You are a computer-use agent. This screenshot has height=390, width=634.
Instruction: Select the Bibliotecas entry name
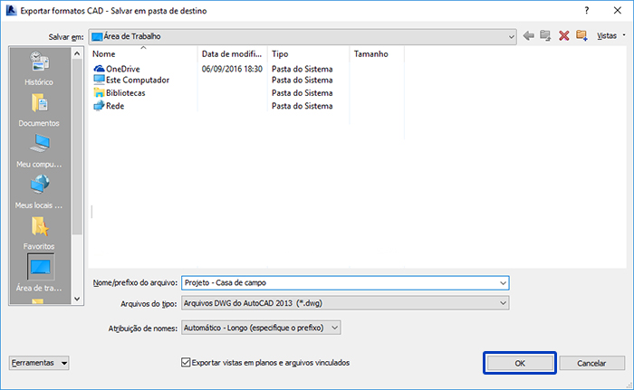(125, 93)
